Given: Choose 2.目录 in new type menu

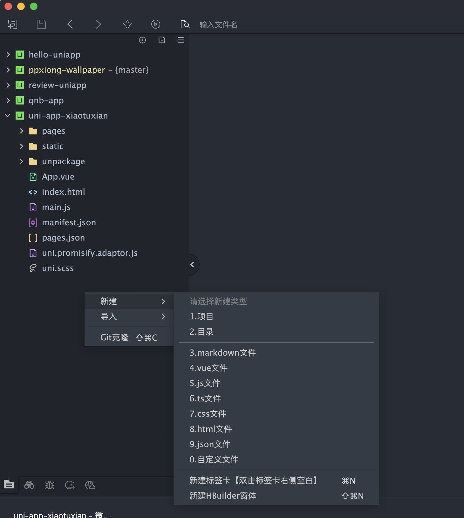Looking at the screenshot, I should [x=276, y=332].
